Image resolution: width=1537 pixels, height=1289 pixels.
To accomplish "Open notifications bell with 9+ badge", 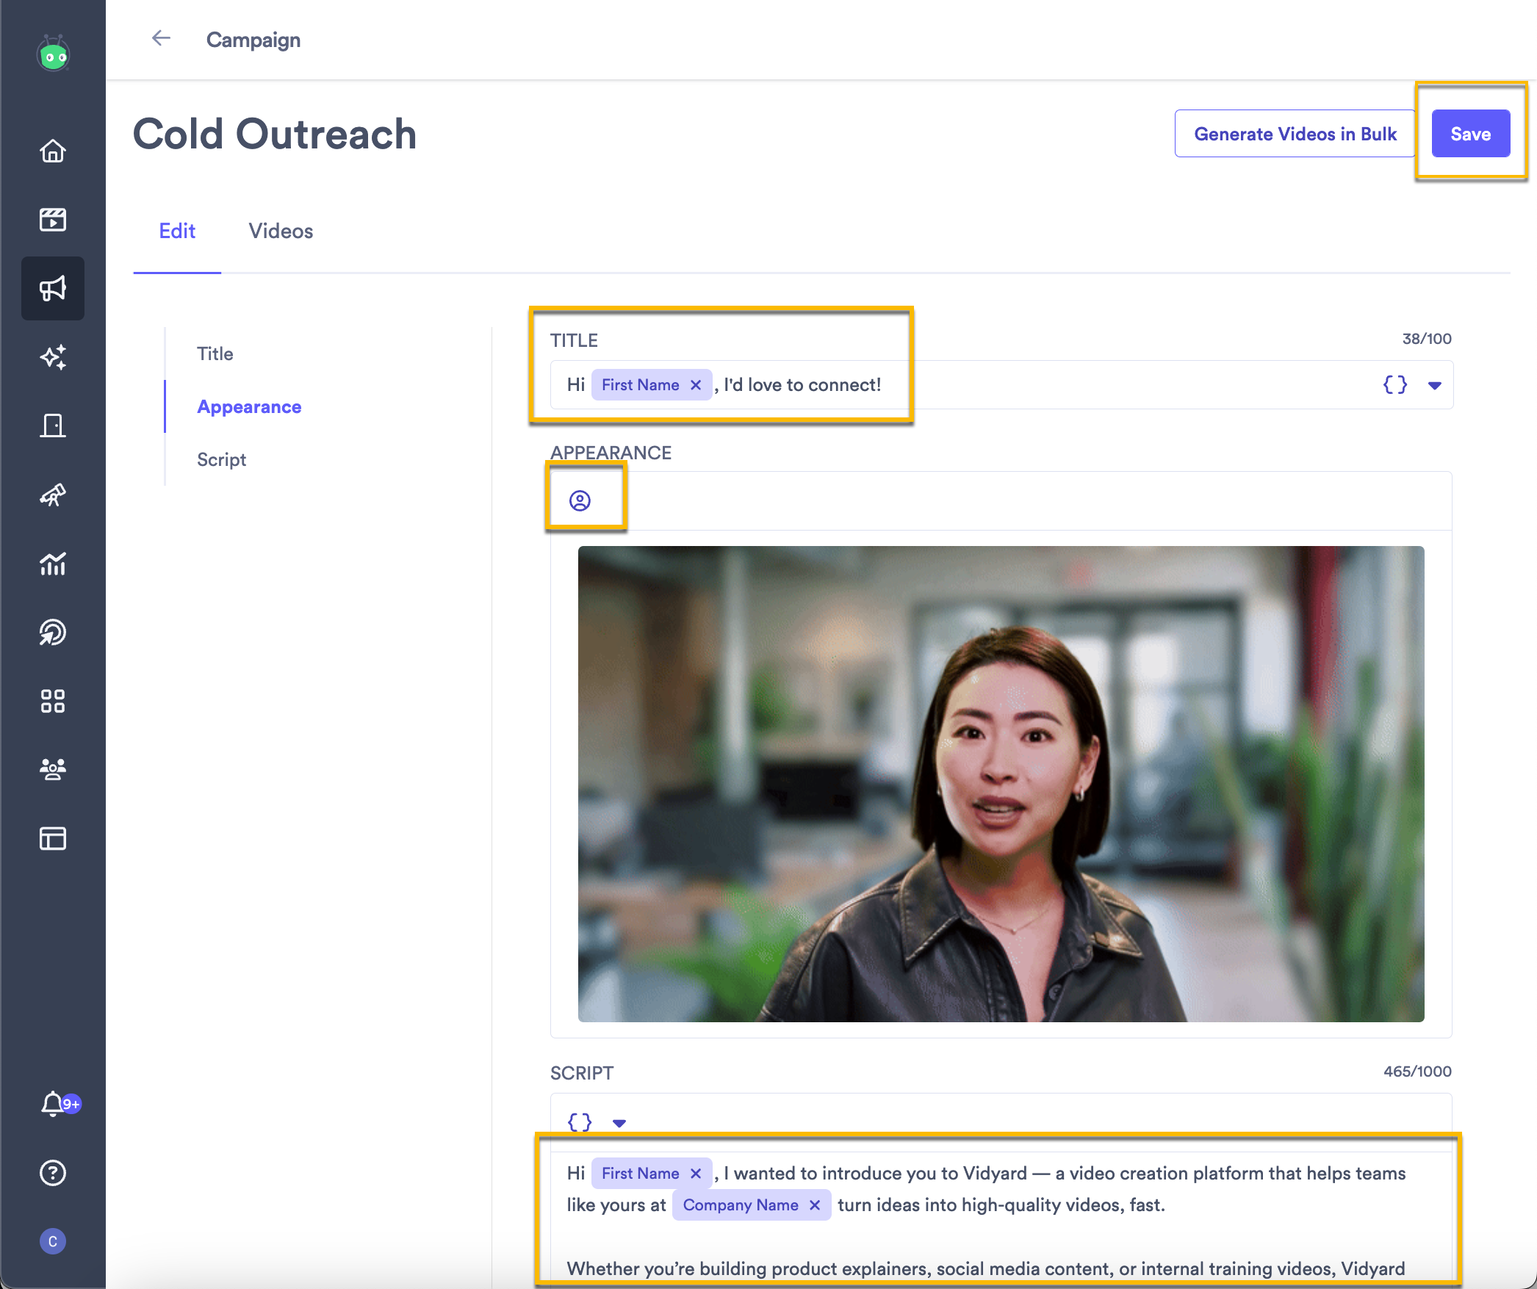I will pos(59,1104).
